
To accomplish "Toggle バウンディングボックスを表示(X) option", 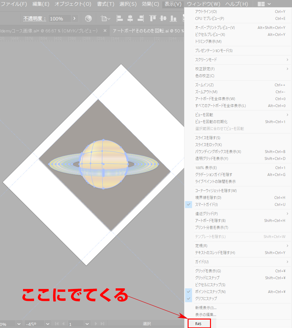I will coord(238,152).
